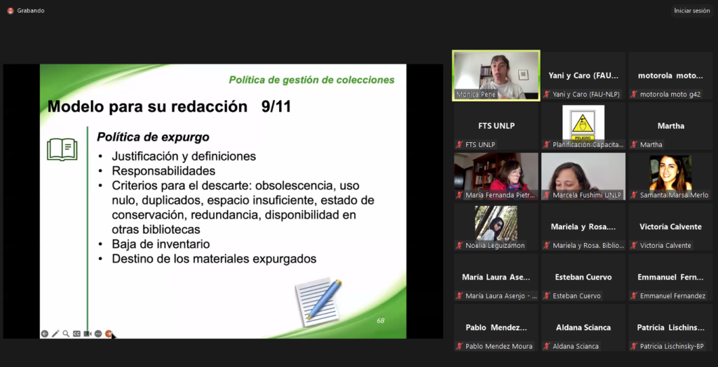Viewport: 718px width, 367px height.
Task: Select Mónica Pené's active video tile
Action: (x=496, y=76)
